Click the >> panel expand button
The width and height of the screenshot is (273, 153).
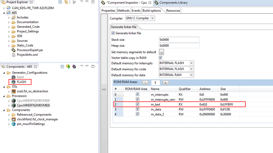click(x=104, y=90)
